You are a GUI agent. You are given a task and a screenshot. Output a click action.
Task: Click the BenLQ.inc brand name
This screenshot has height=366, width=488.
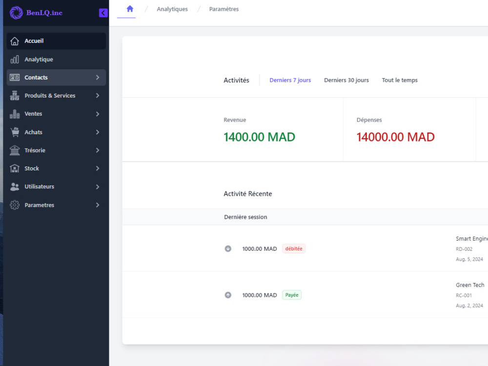coord(44,13)
